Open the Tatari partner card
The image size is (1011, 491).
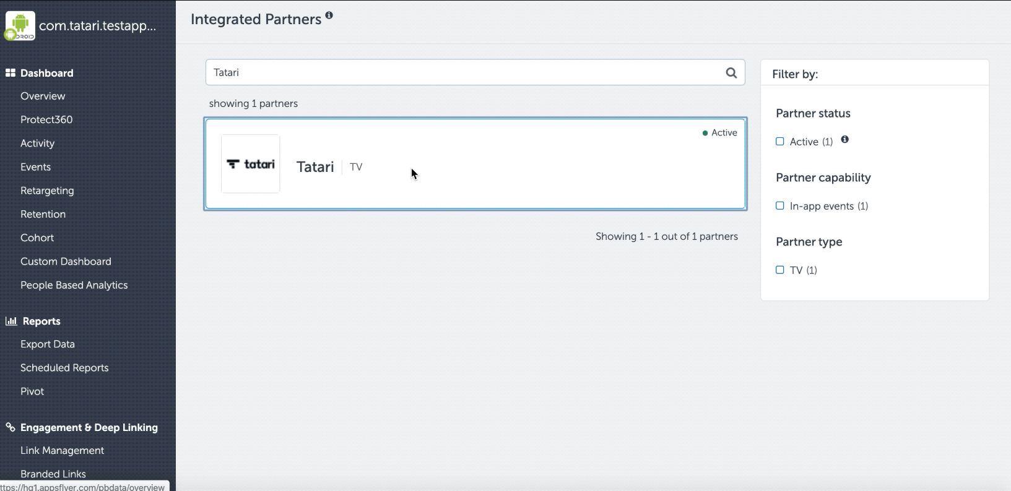pyautogui.click(x=475, y=164)
